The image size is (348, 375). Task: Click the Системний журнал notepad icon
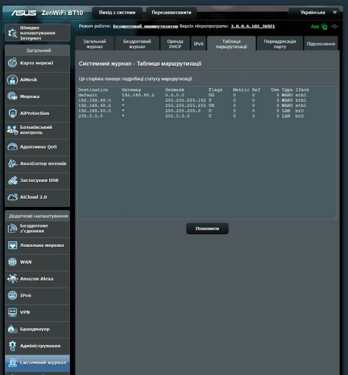point(12,362)
